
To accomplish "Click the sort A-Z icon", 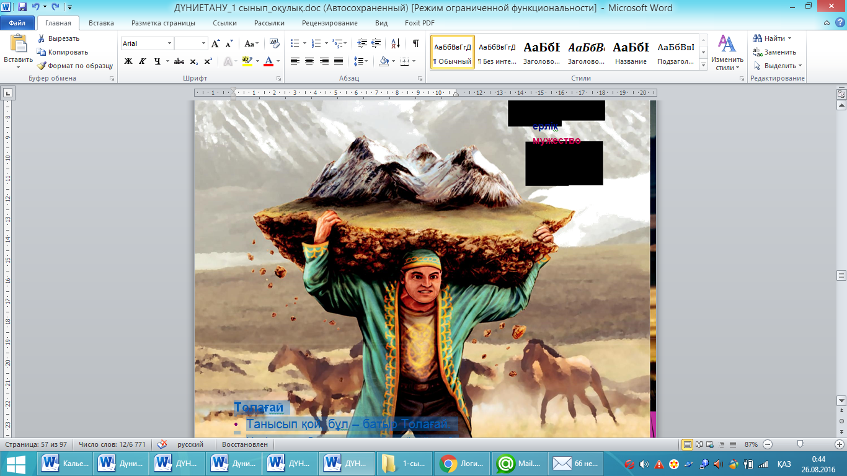I will click(395, 43).
